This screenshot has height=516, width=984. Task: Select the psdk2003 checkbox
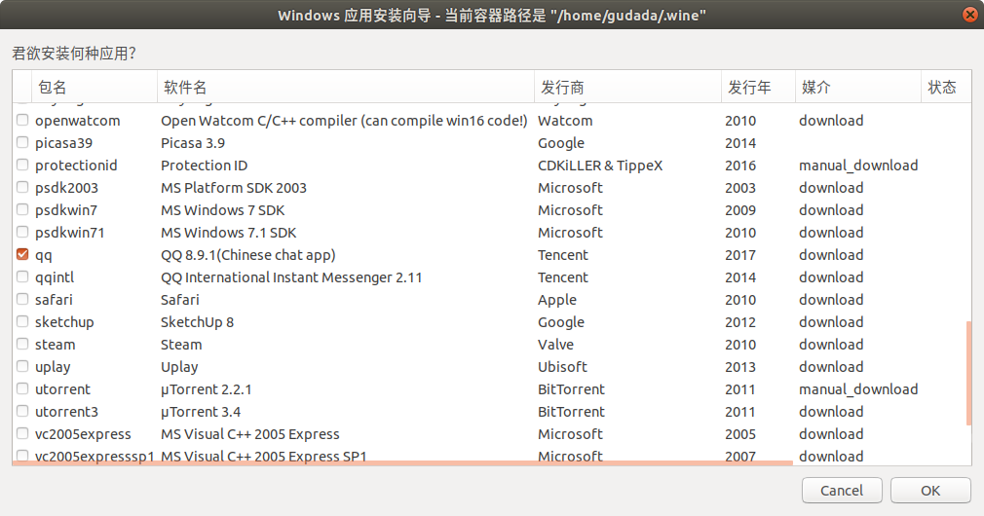(22, 187)
